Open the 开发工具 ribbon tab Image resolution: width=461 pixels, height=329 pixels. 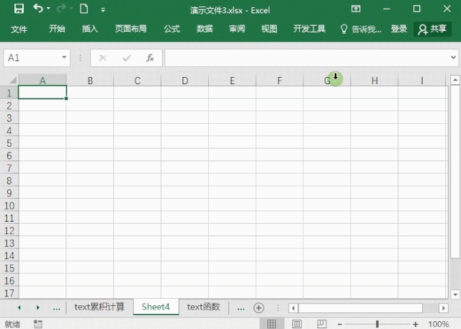(x=309, y=29)
